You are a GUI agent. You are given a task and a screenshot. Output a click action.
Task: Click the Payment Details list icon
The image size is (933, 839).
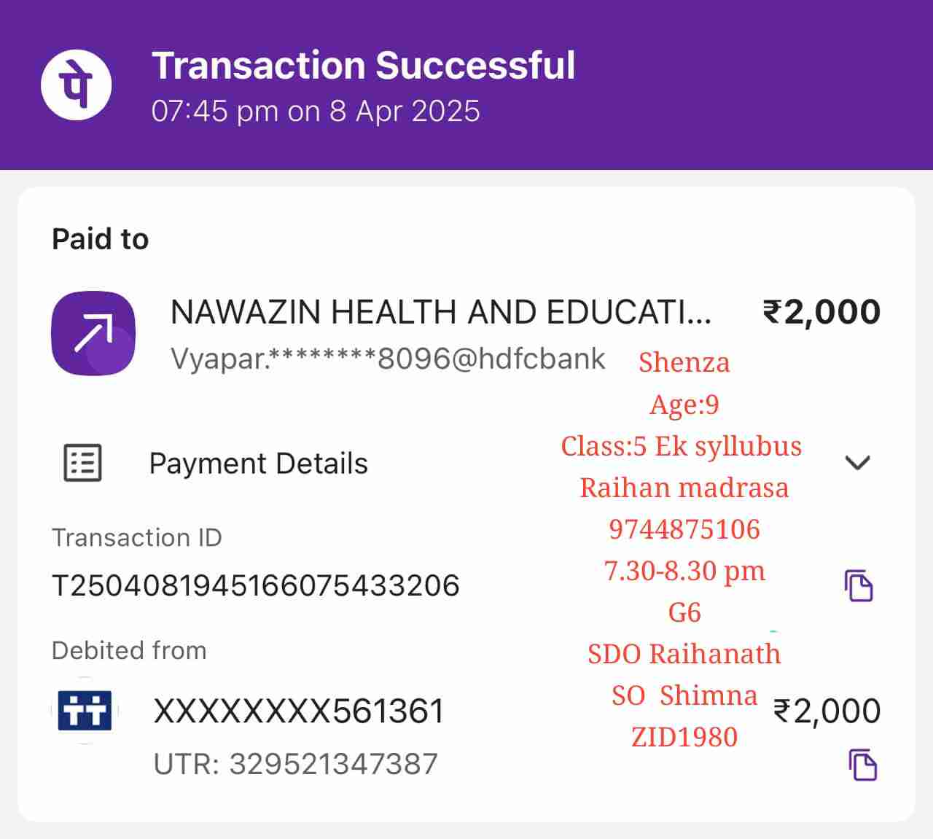[82, 463]
